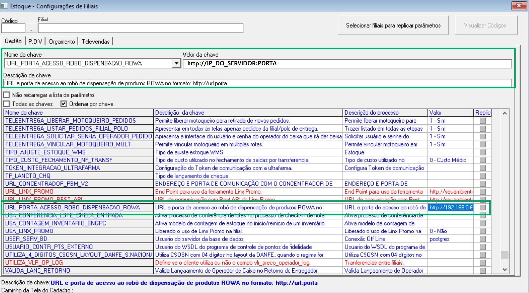
Task: Open the Televendas tab
Action: click(x=95, y=42)
